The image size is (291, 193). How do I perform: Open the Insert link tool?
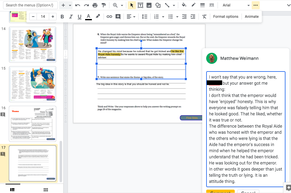[109, 17]
